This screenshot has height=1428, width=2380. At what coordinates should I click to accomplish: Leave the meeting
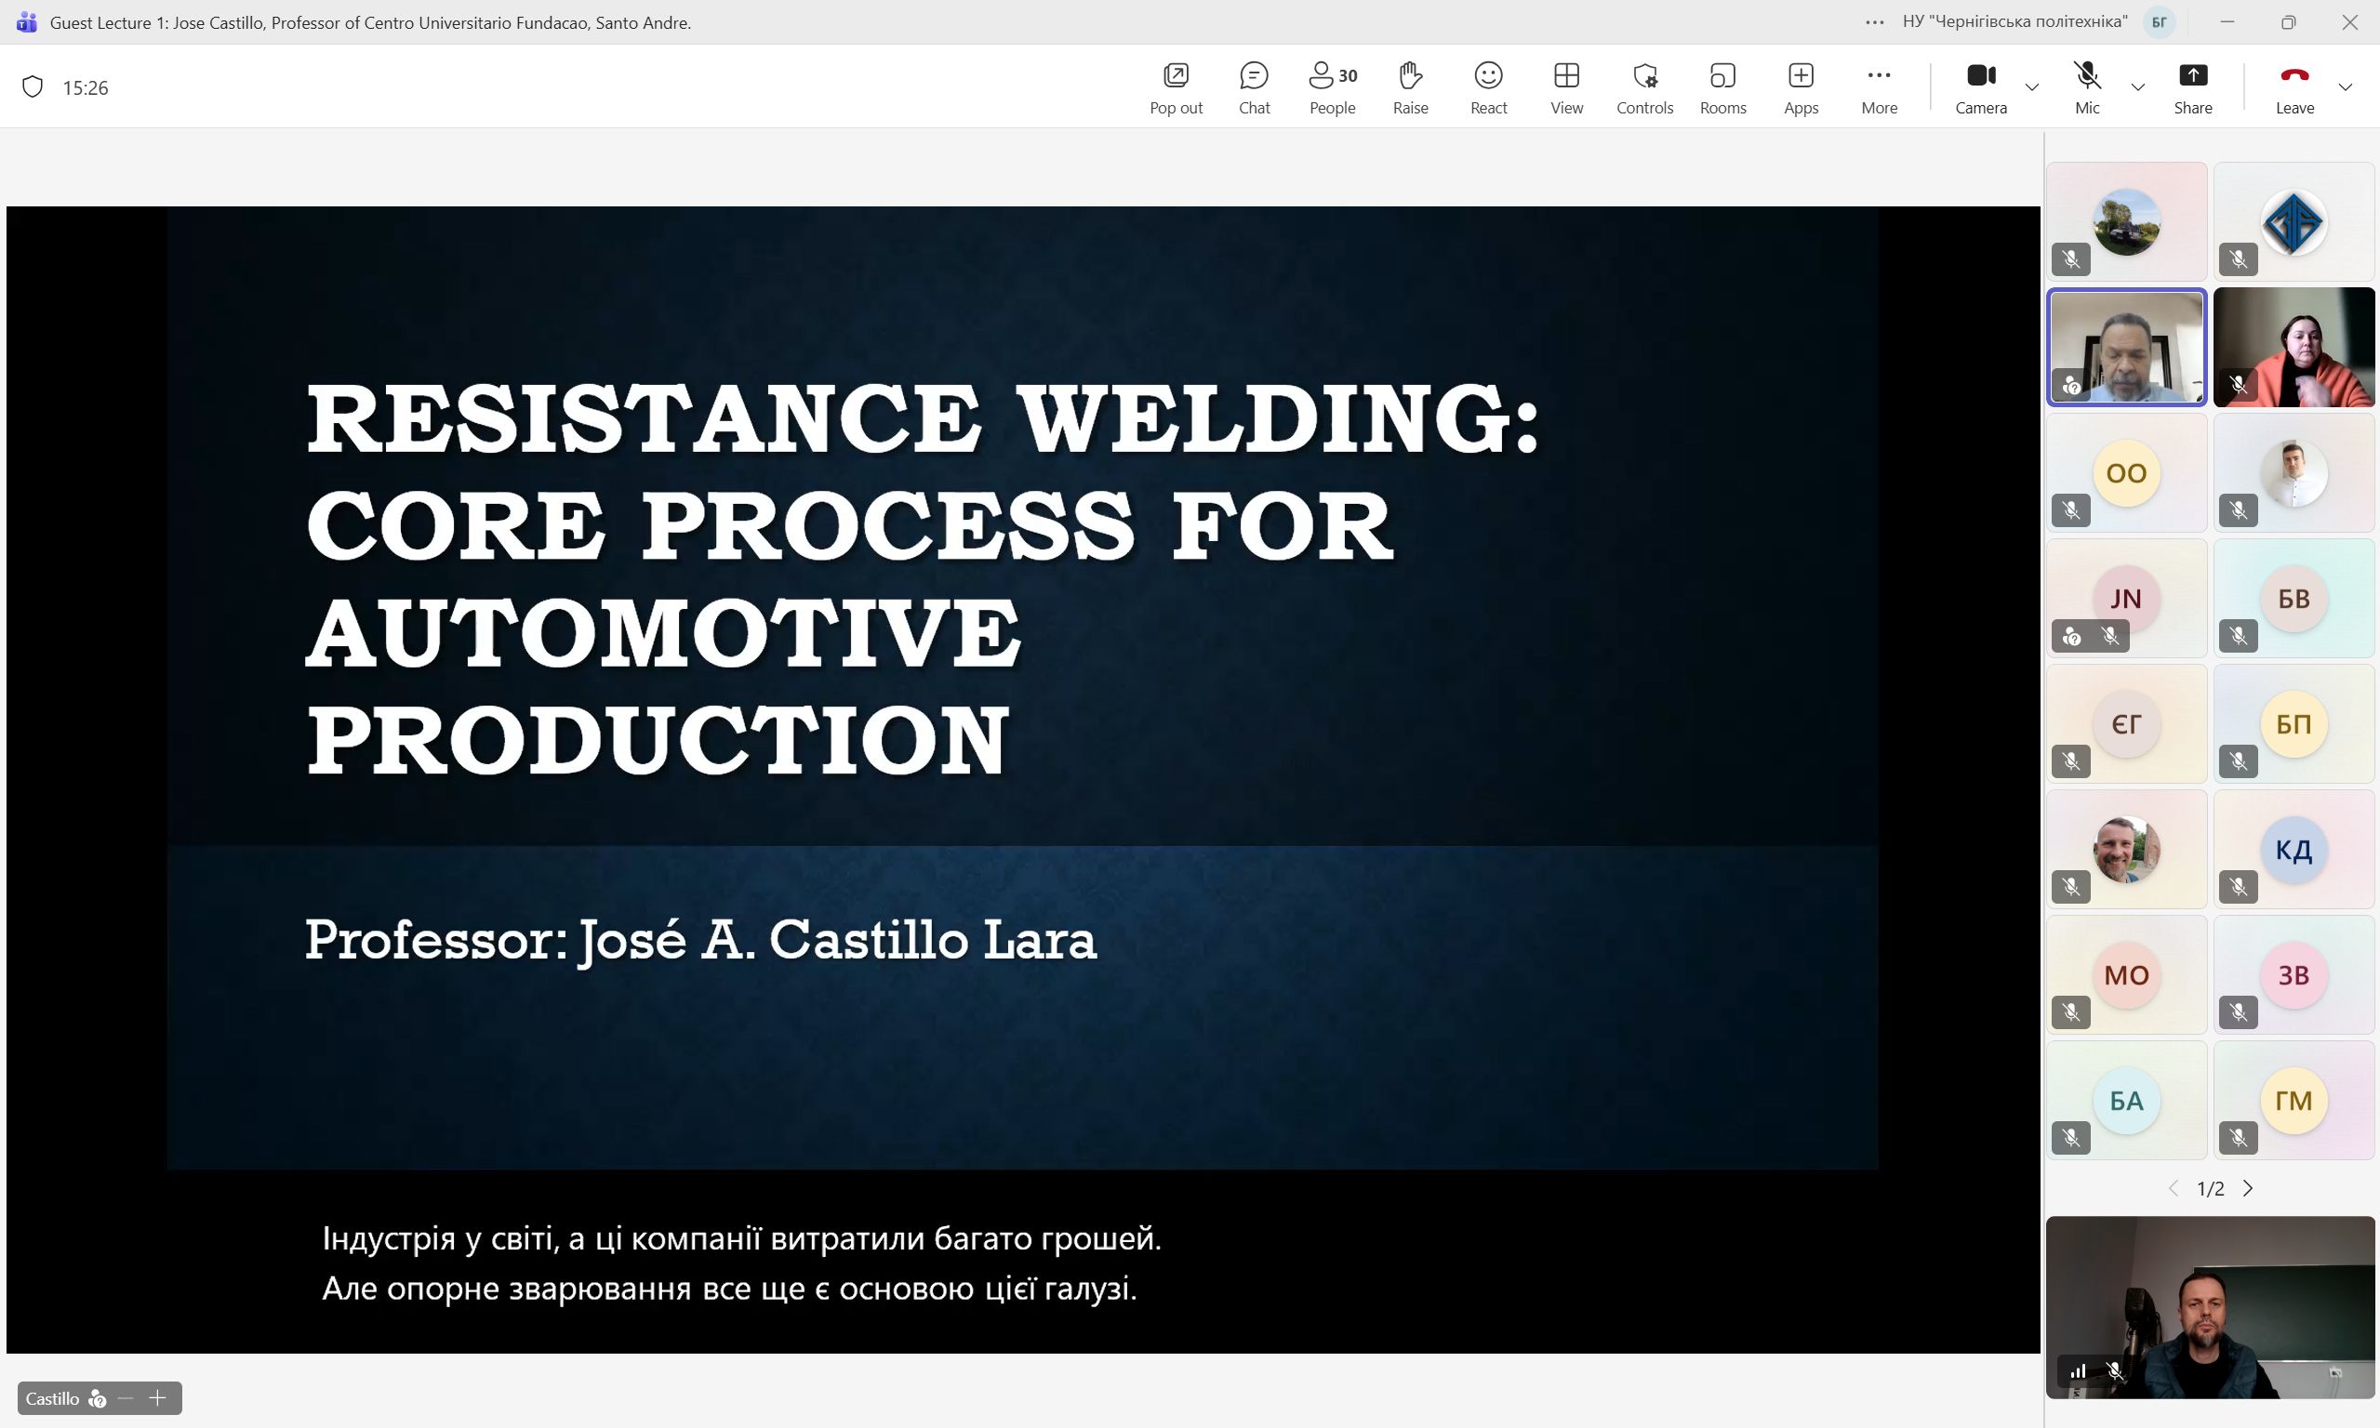tap(2294, 86)
